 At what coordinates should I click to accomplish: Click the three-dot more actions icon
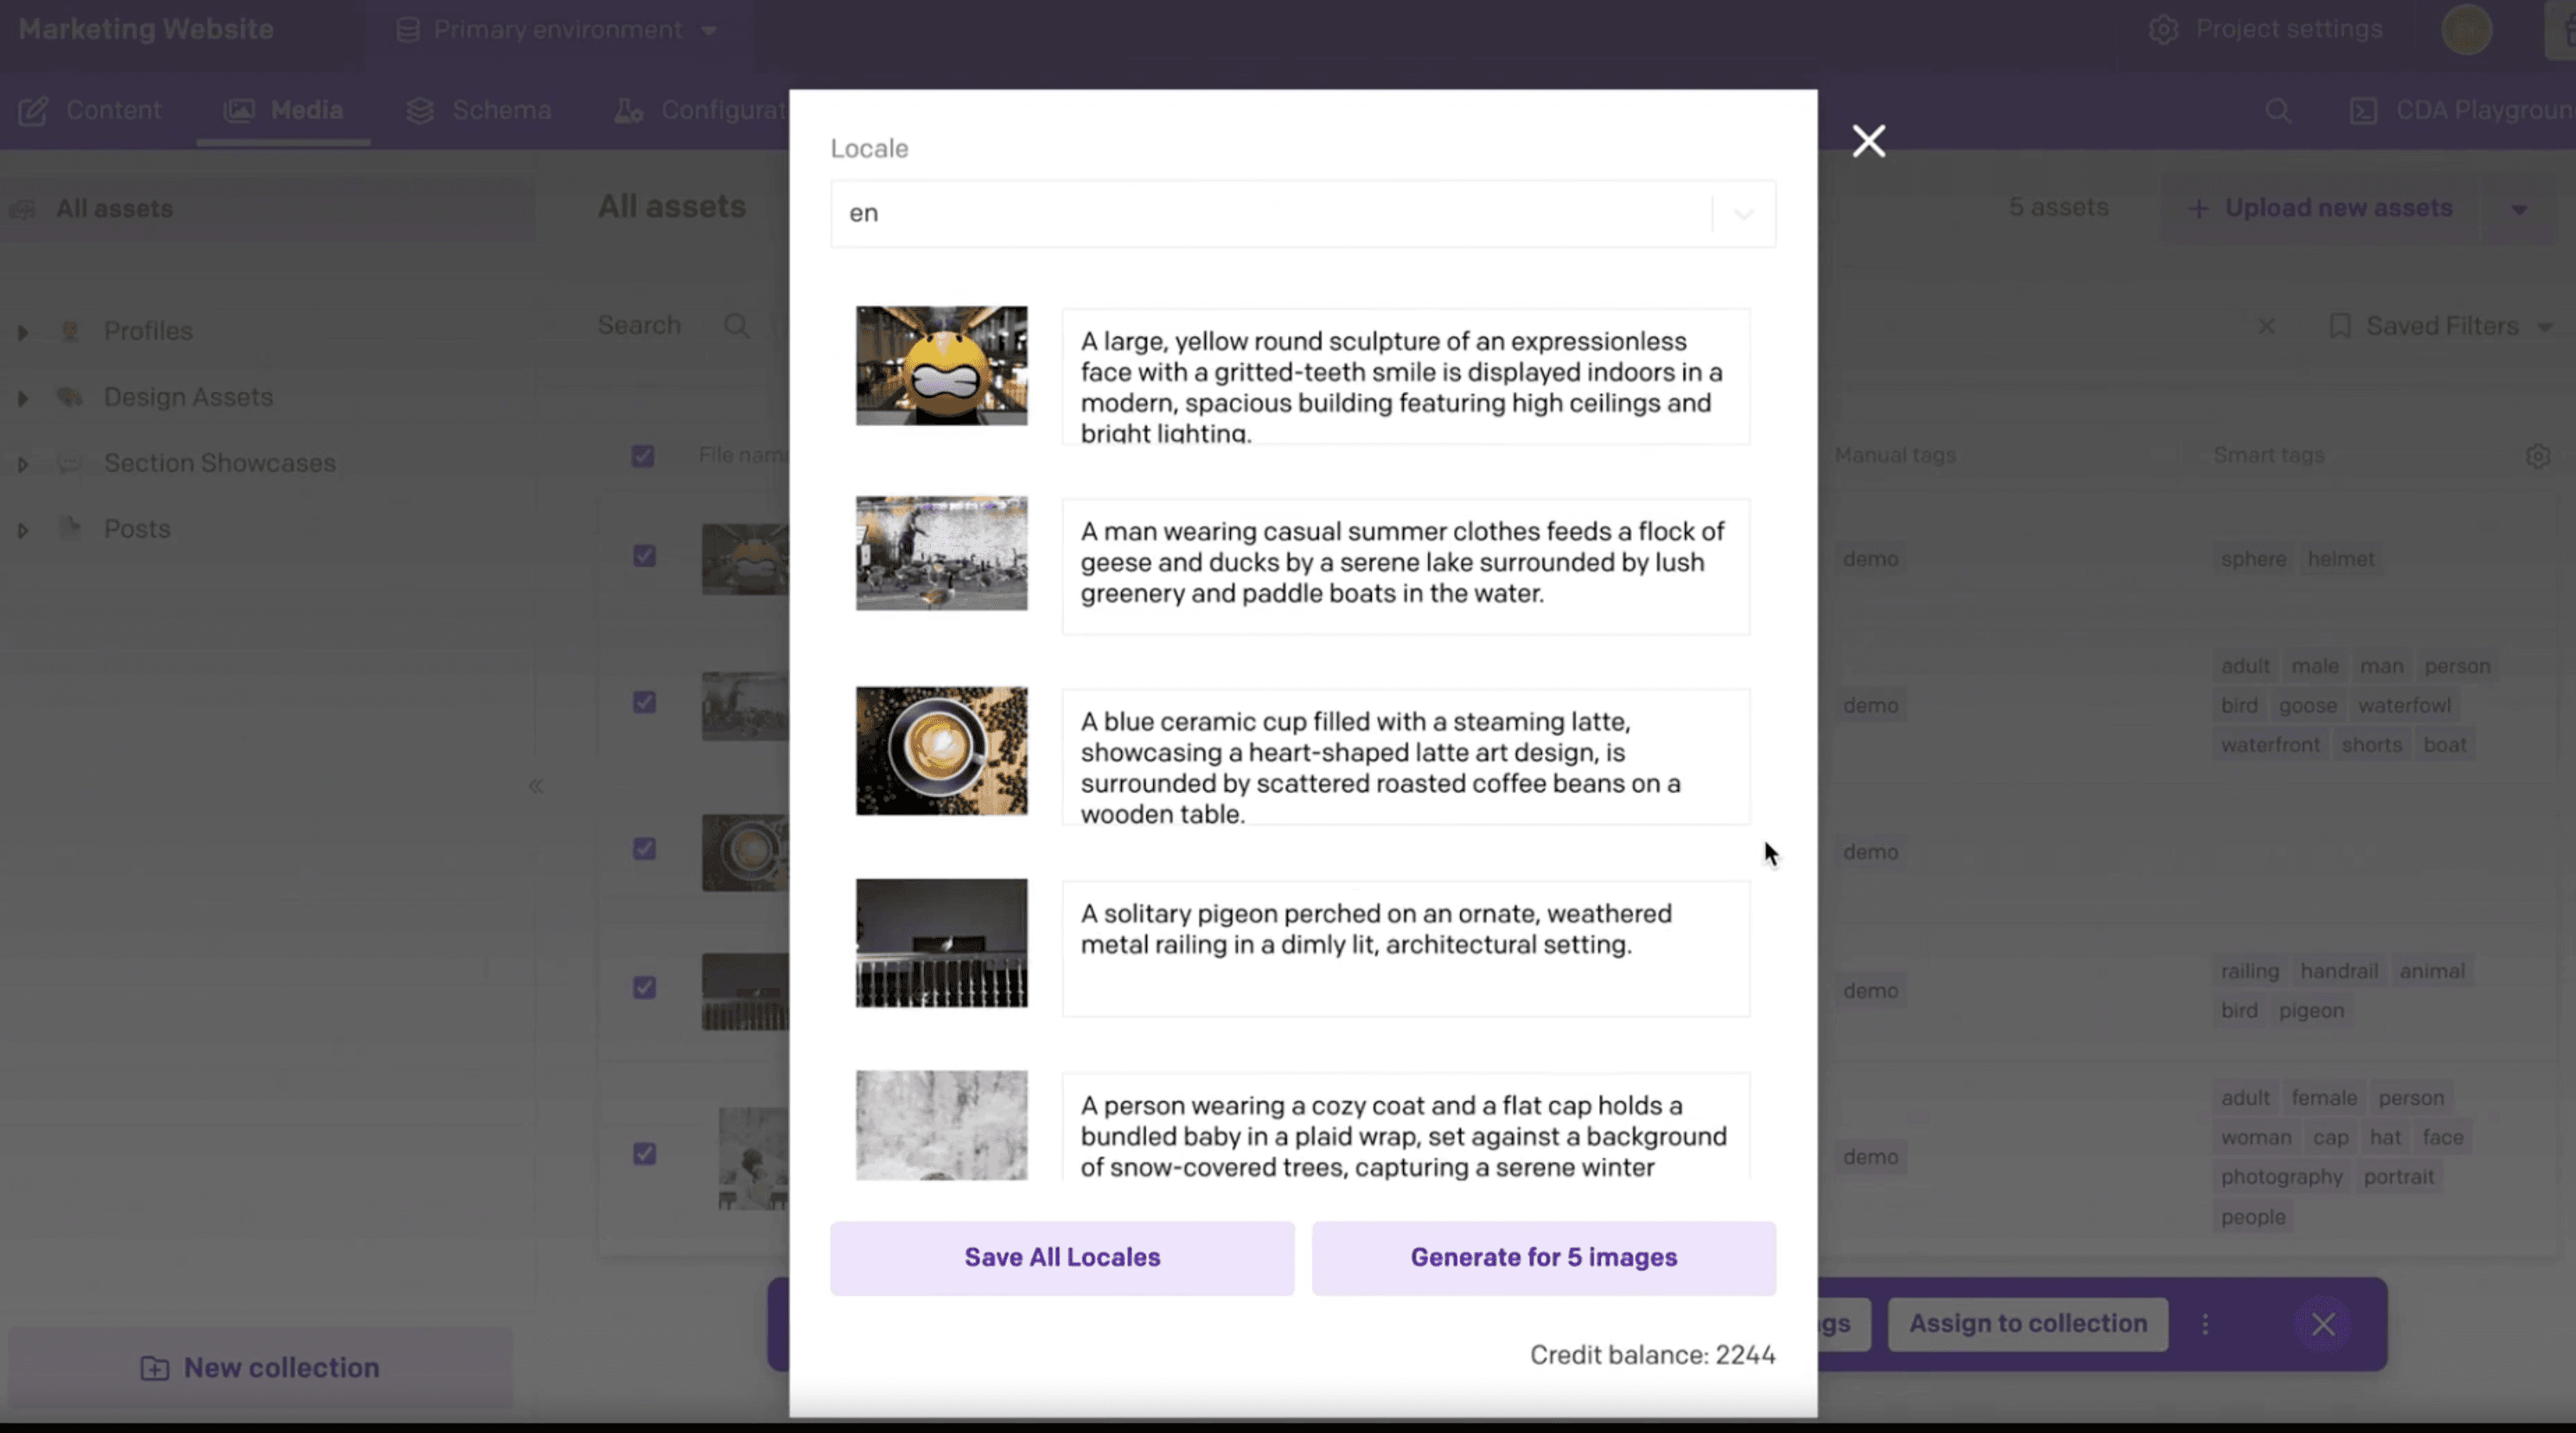click(x=2205, y=1324)
